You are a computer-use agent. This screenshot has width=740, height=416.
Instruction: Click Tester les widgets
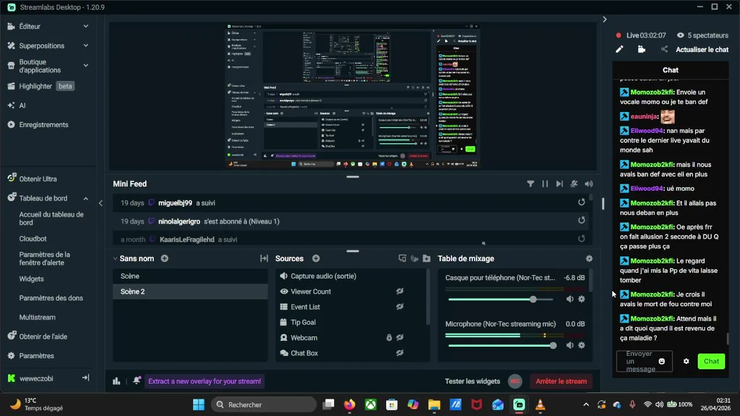[472, 381]
